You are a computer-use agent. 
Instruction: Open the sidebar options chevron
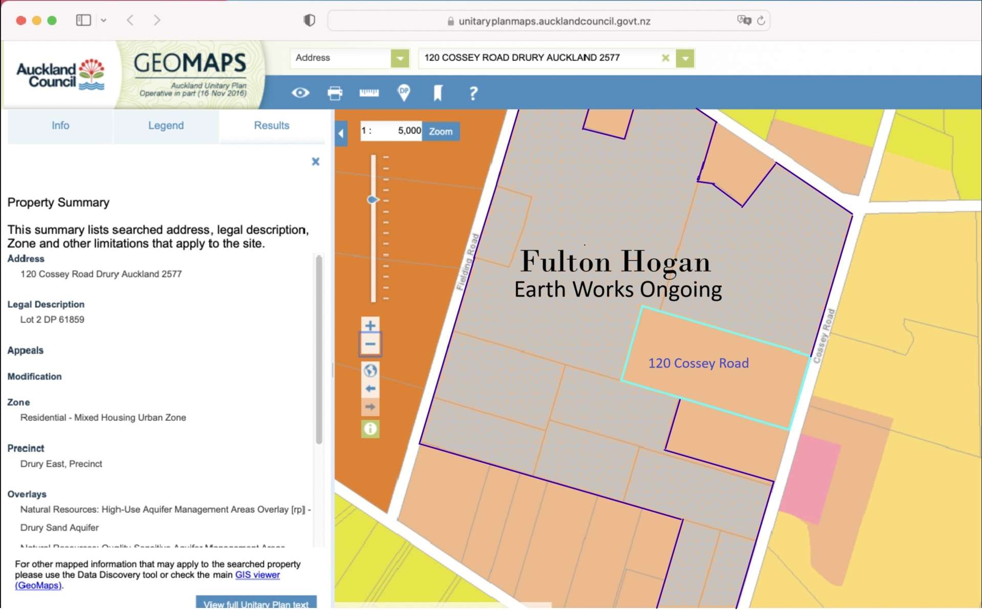[103, 20]
